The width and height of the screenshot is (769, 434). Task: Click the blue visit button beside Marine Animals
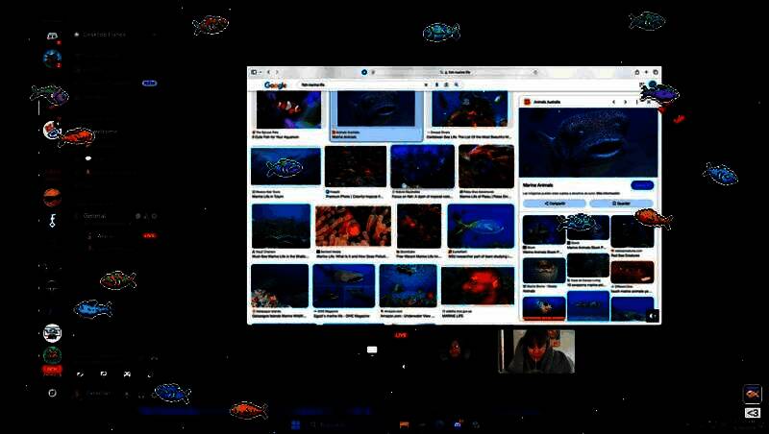pyautogui.click(x=641, y=185)
